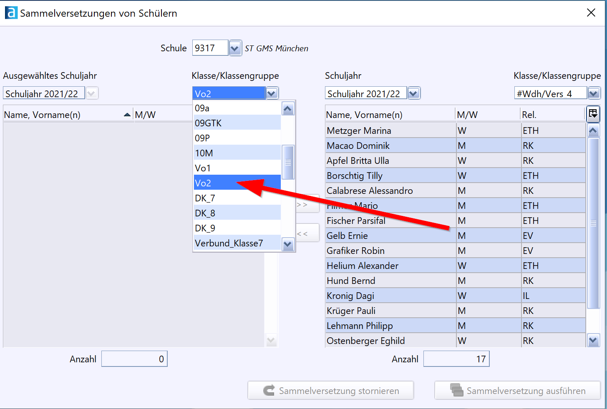
Task: Select student Gelb Ernie
Action: point(456,236)
